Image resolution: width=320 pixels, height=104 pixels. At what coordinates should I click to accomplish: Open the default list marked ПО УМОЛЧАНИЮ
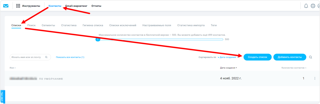coord(36,78)
